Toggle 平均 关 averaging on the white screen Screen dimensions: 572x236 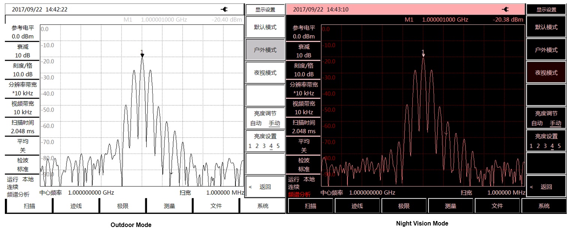(x=22, y=146)
